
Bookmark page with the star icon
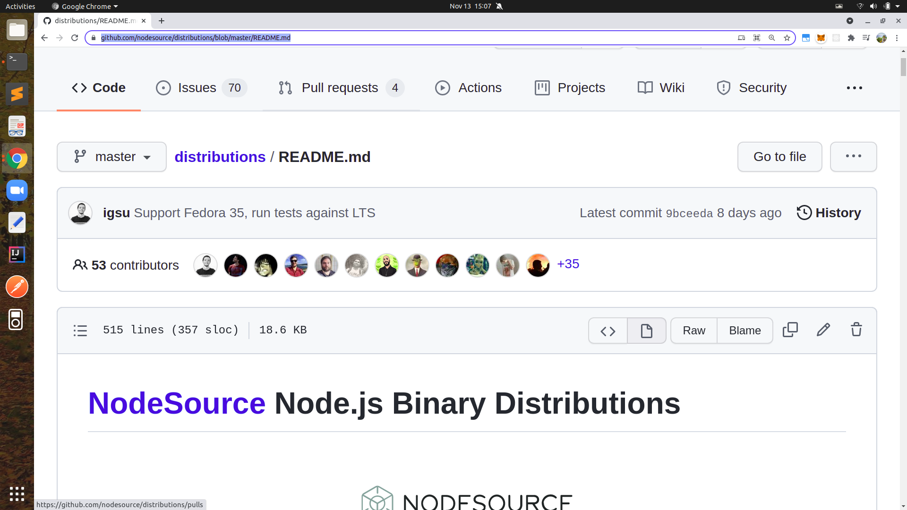[x=787, y=38]
